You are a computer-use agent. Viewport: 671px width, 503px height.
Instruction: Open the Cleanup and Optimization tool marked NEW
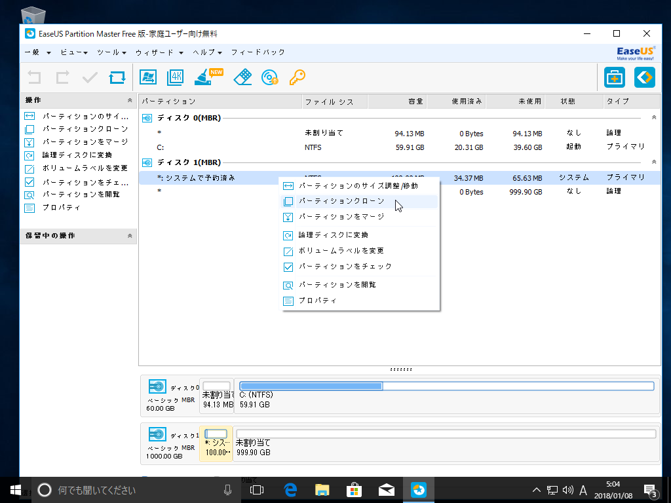[x=208, y=77]
